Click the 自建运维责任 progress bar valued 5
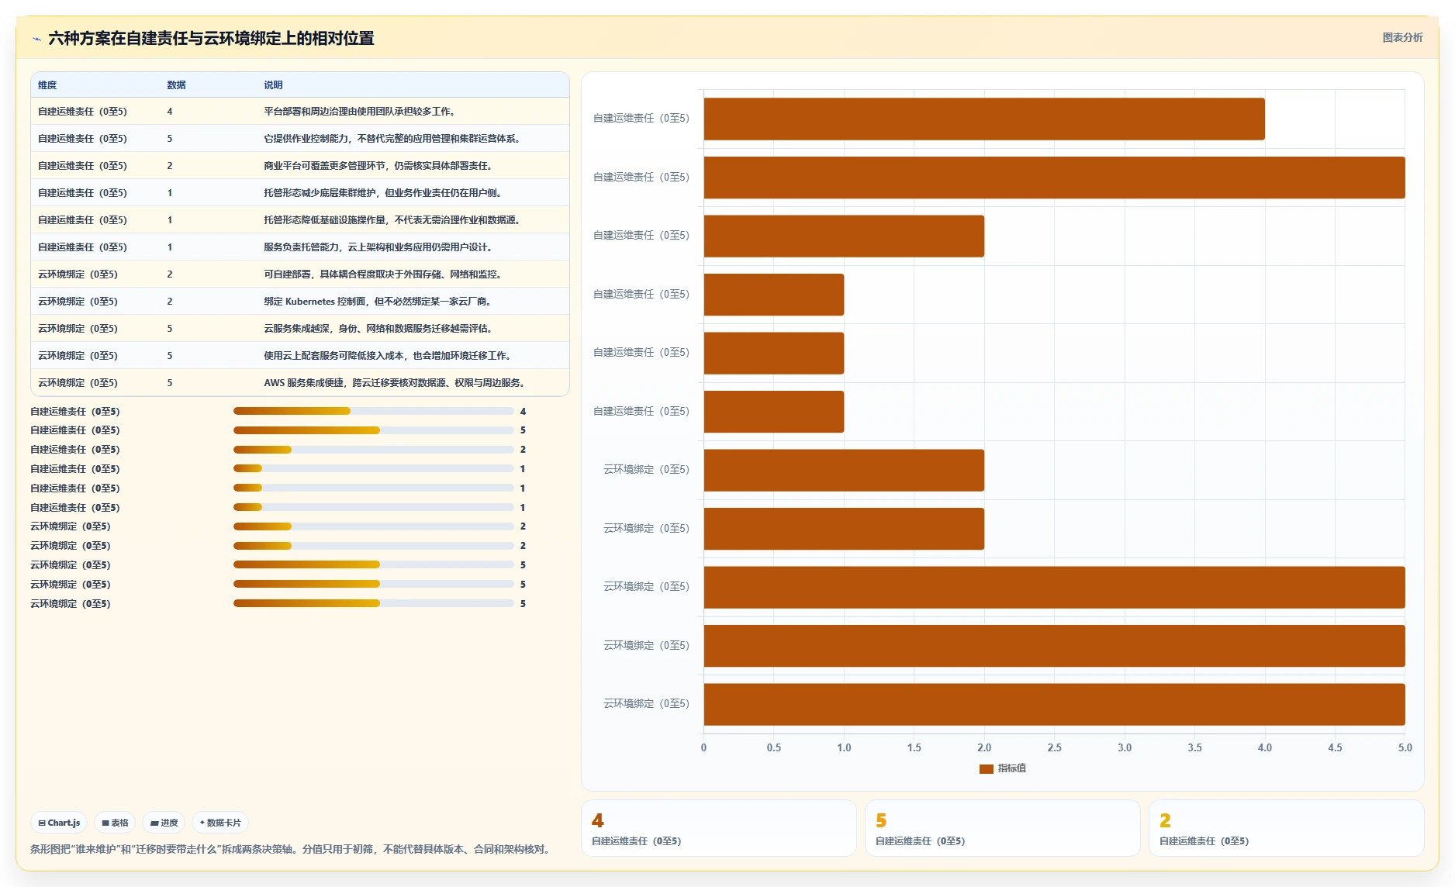 coord(373,430)
